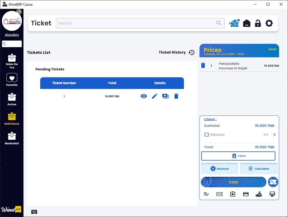Click the Alarabia store name link
Image resolution: width=288 pixels, height=217 pixels.
[12, 35]
